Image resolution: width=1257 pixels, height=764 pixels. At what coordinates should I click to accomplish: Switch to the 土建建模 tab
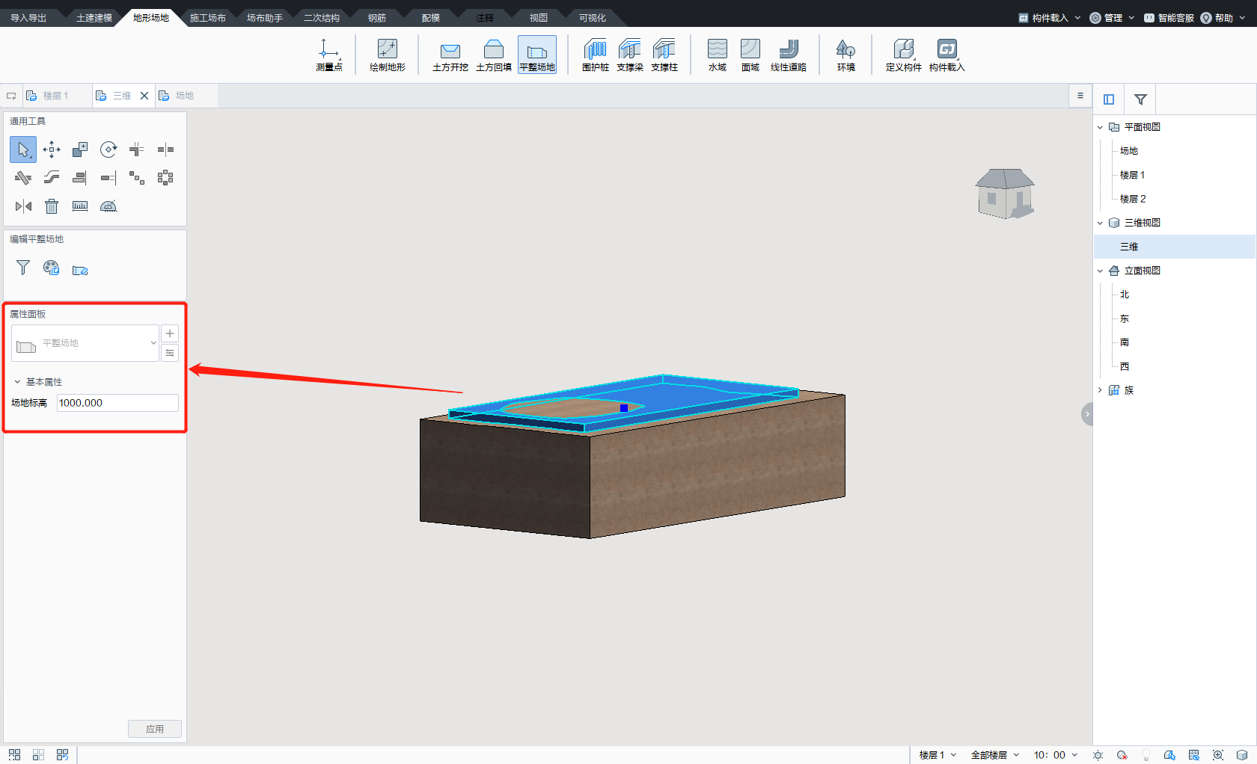tap(94, 18)
